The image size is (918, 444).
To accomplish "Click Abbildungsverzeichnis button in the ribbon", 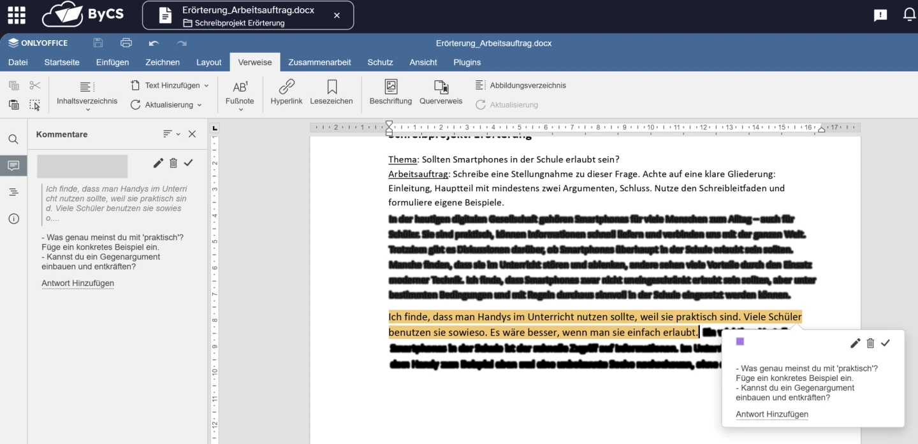I will tap(521, 85).
